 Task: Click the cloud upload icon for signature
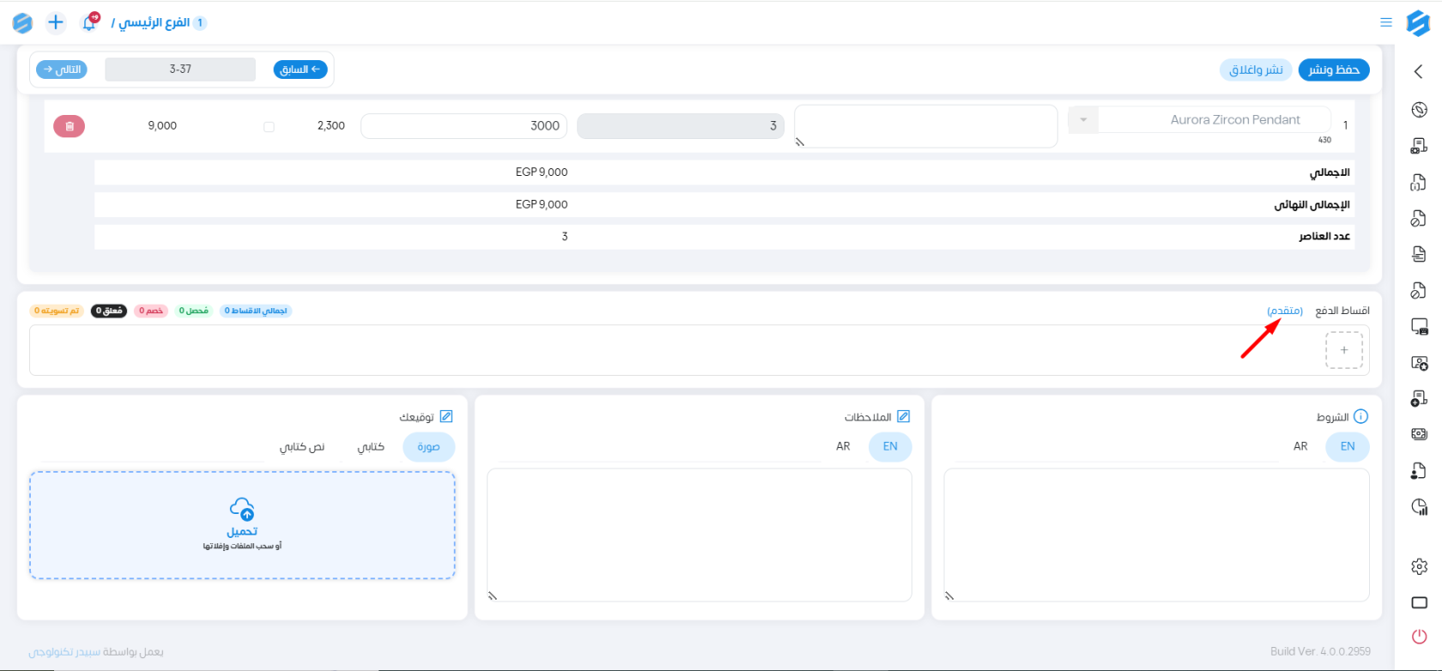click(x=242, y=509)
